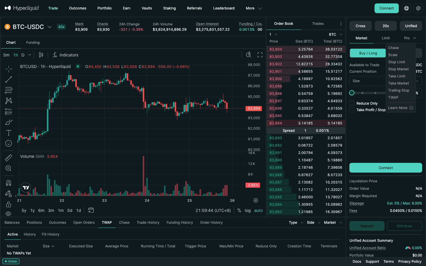Image resolution: width=426 pixels, height=266 pixels.
Task: Open the order book BTC unit dropdown
Action: (335, 35)
